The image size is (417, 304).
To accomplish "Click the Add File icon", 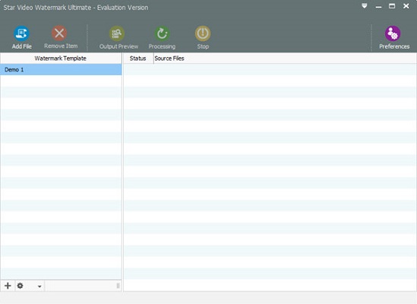I will click(x=21, y=33).
